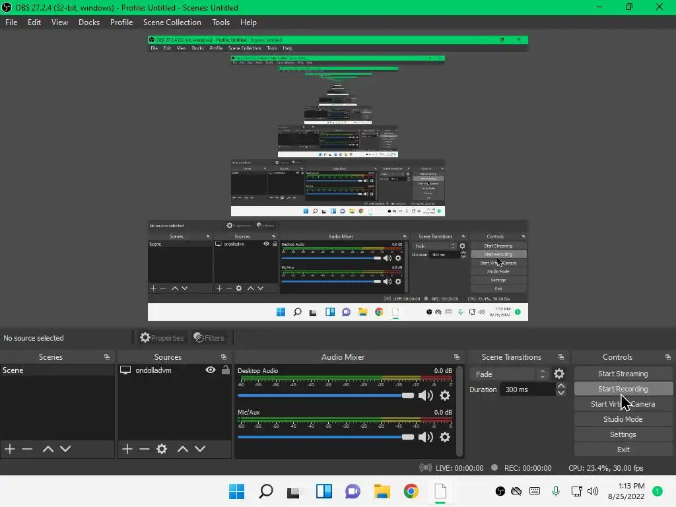This screenshot has height=507, width=676.
Task: Open the Scene Collection menu
Action: click(x=172, y=22)
